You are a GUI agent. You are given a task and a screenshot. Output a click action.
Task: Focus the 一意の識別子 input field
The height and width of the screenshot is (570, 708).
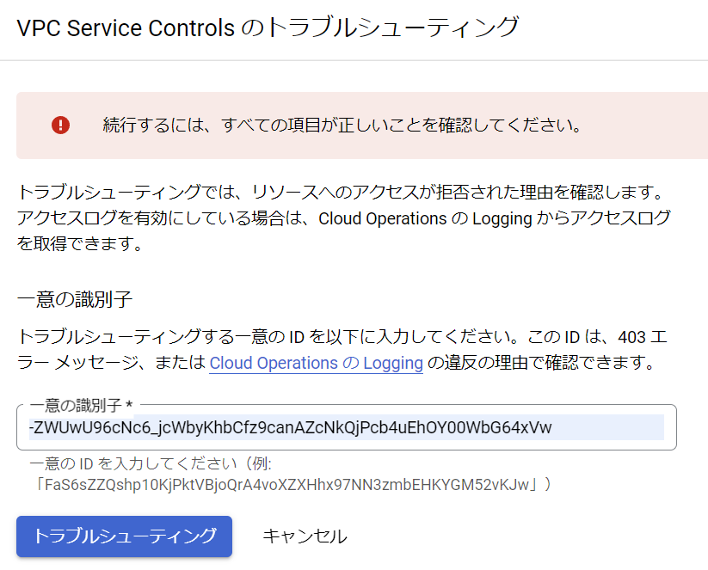pyautogui.click(x=347, y=427)
